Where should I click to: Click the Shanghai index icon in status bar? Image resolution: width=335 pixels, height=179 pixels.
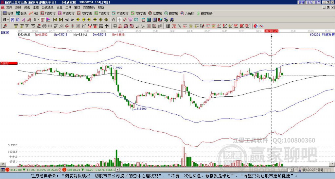point(8,170)
